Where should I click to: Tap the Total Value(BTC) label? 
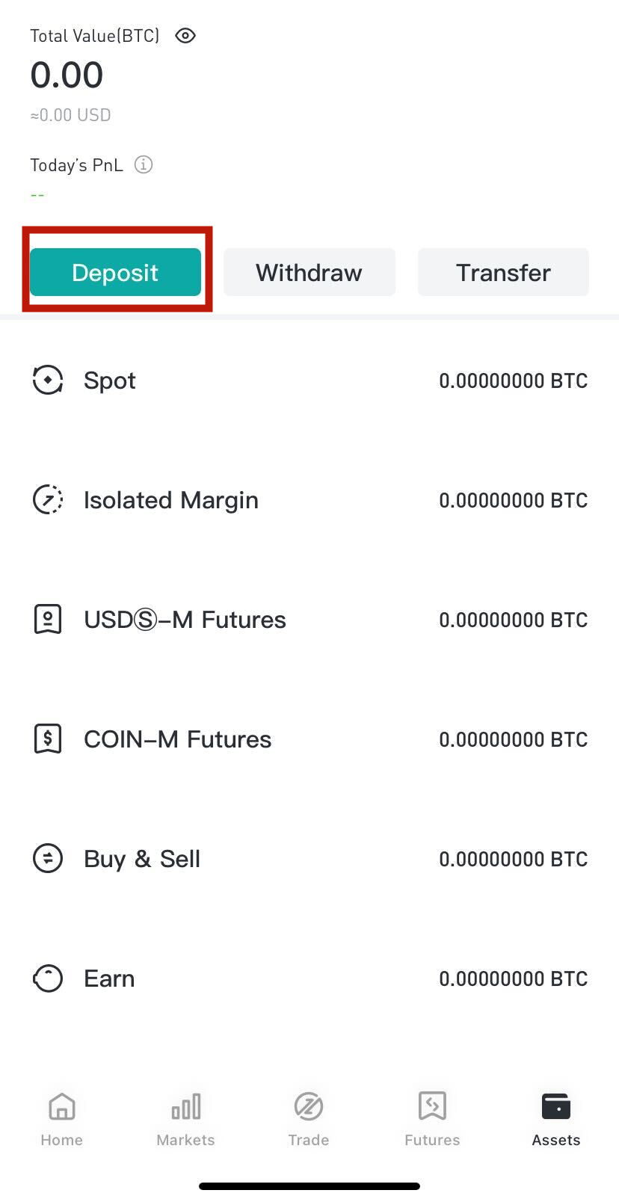click(95, 36)
